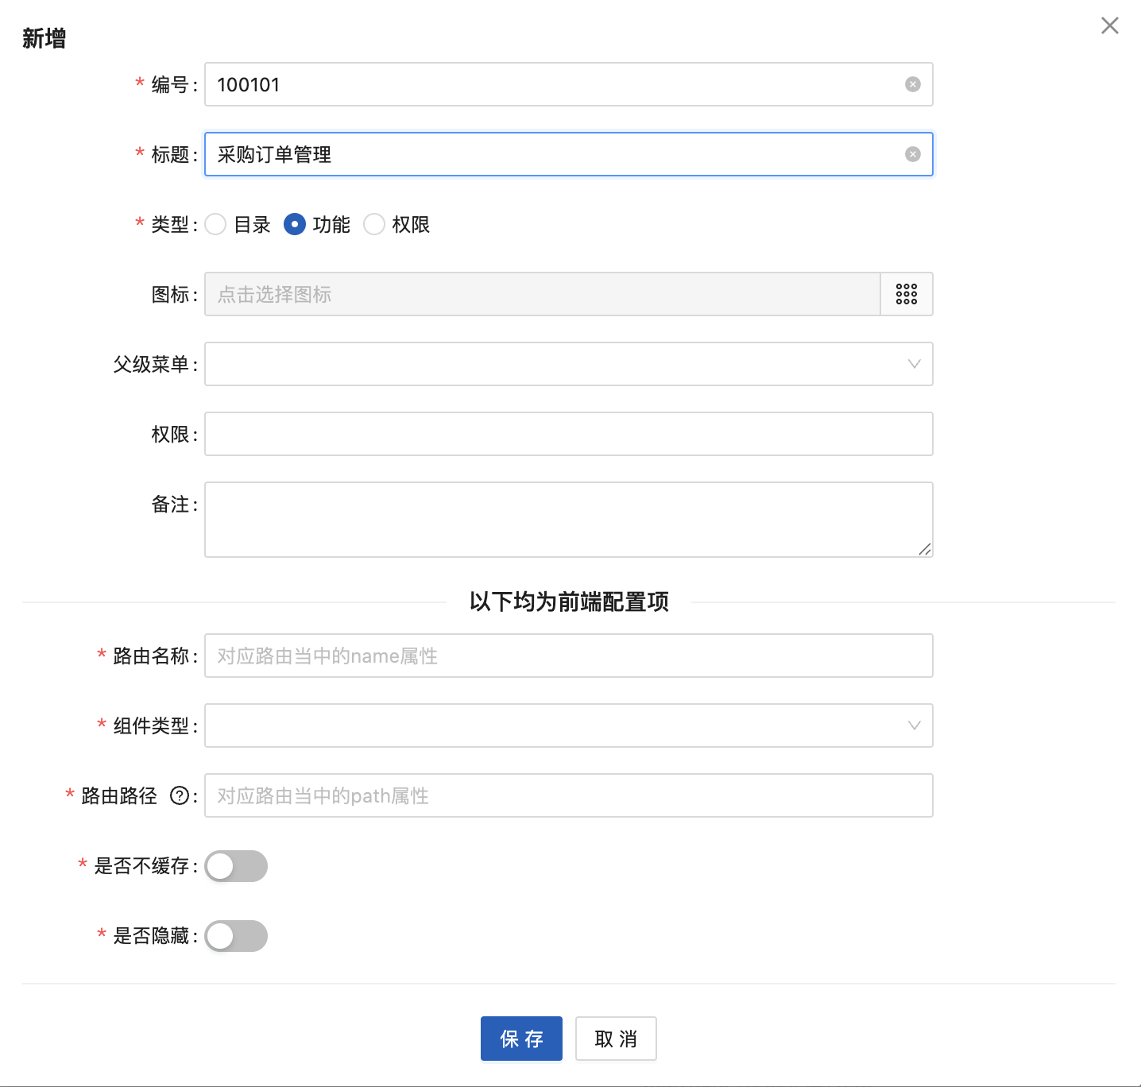Toggle the 是否隐藏 switch
The height and width of the screenshot is (1087, 1141).
click(x=236, y=936)
